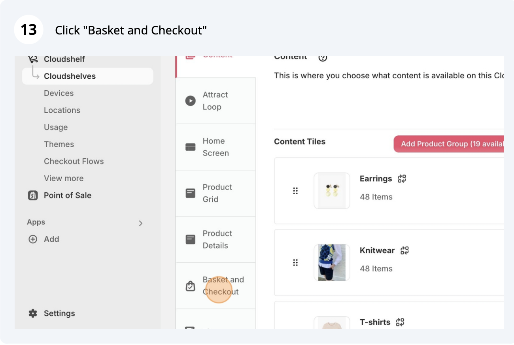
Task: Open the Content help question-mark icon
Action: click(323, 58)
